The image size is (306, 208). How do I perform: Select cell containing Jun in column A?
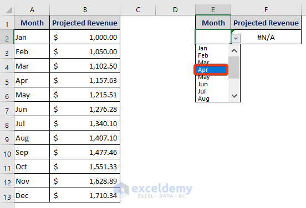[32, 109]
